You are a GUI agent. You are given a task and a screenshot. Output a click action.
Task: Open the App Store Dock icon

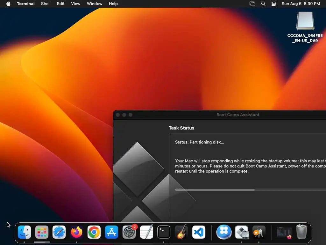click(111, 232)
